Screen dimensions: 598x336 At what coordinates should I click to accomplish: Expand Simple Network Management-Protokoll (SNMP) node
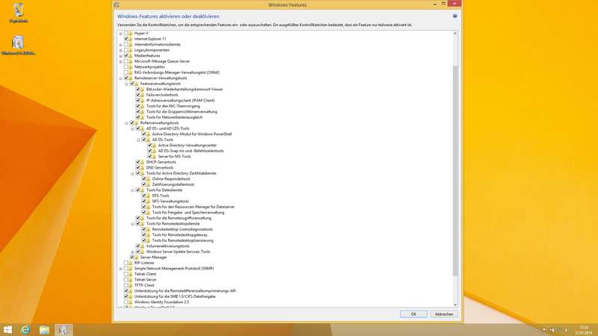tap(120, 269)
